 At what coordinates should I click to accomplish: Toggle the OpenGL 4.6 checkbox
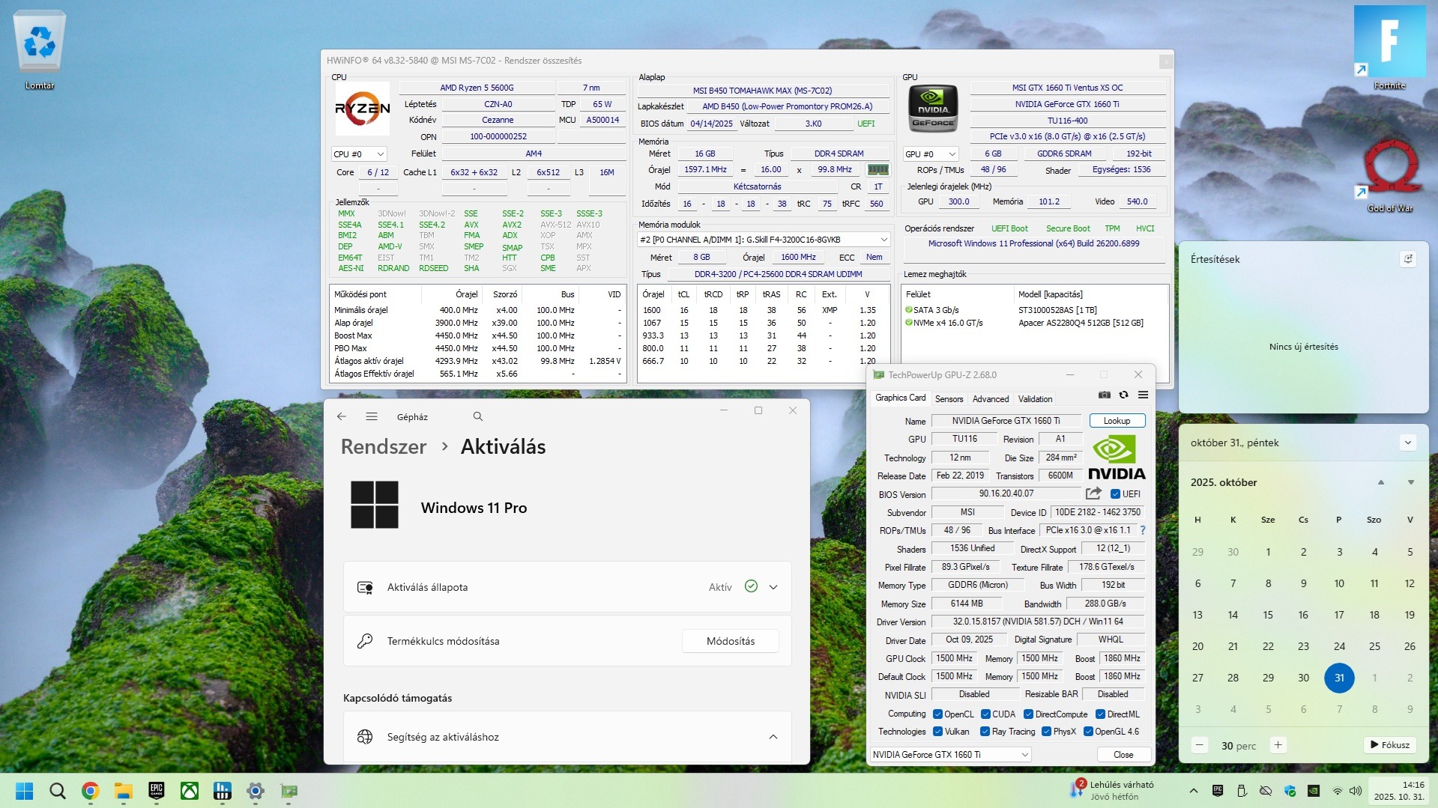(x=1088, y=732)
